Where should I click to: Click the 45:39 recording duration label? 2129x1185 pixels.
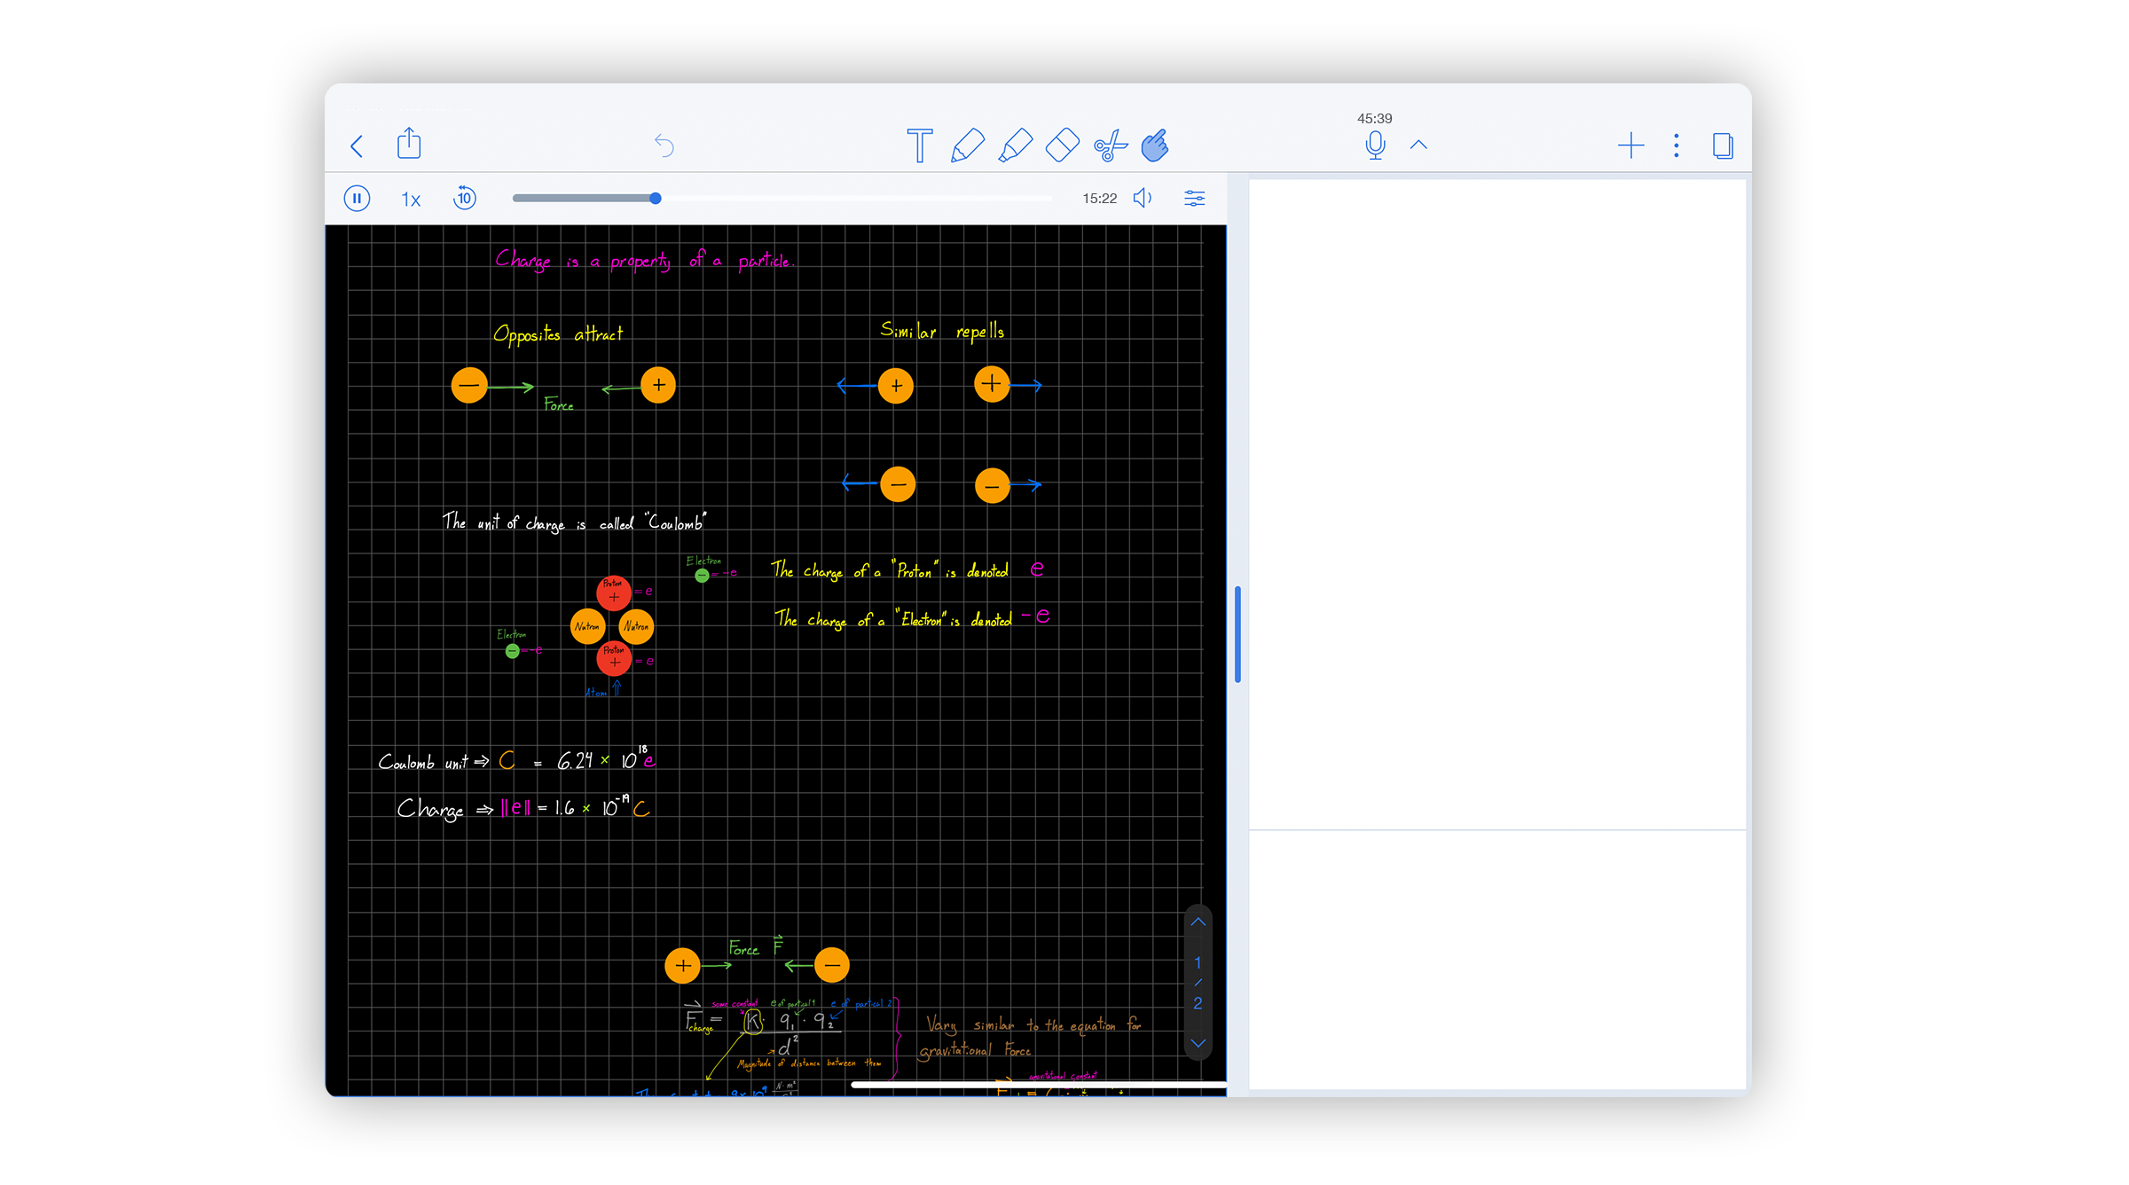tap(1374, 118)
